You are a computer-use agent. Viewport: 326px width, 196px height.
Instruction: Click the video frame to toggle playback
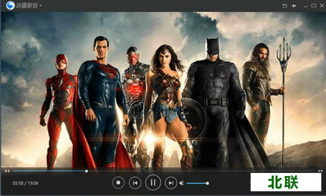tap(163, 90)
